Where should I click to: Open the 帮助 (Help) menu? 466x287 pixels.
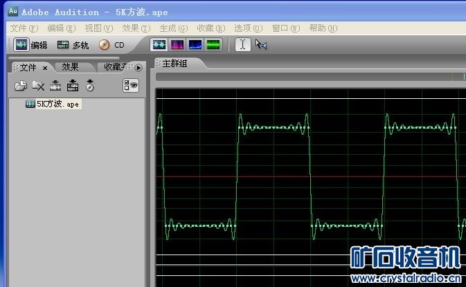point(323,28)
